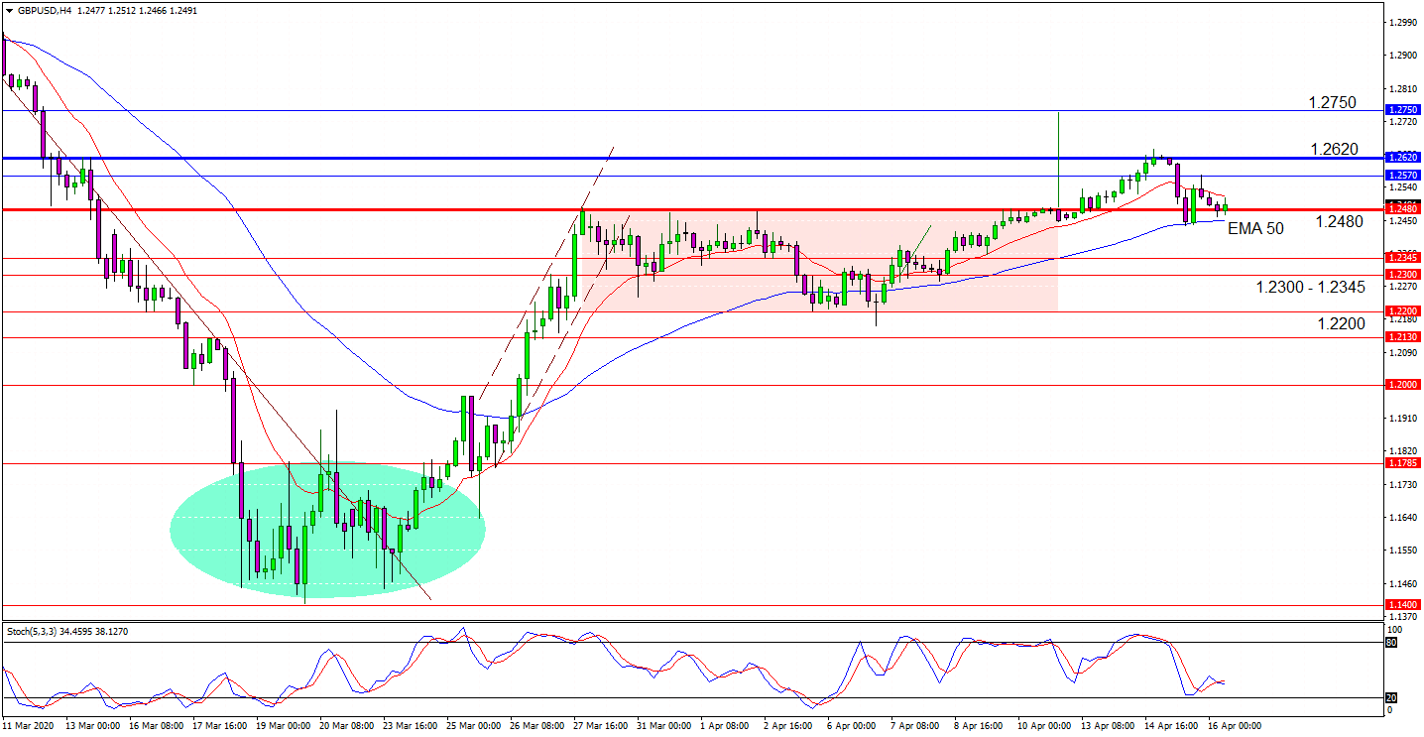
Task: Click the blue 1.2570 price tag
Action: pyautogui.click(x=1403, y=176)
